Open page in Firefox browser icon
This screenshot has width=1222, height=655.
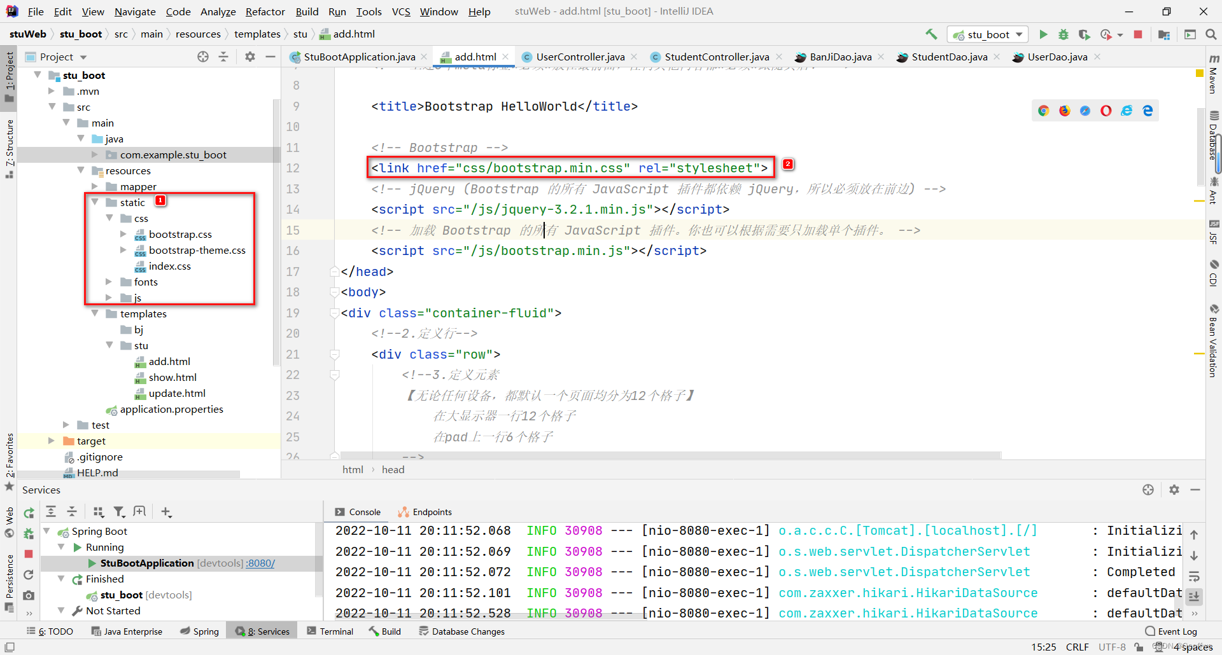(x=1064, y=111)
